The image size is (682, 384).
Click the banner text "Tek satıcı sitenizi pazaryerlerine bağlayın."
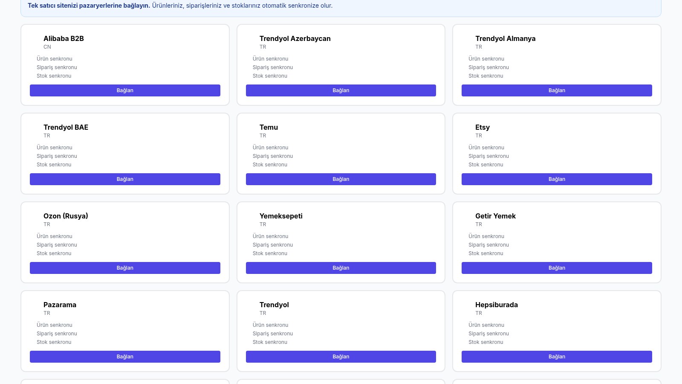[x=89, y=6]
